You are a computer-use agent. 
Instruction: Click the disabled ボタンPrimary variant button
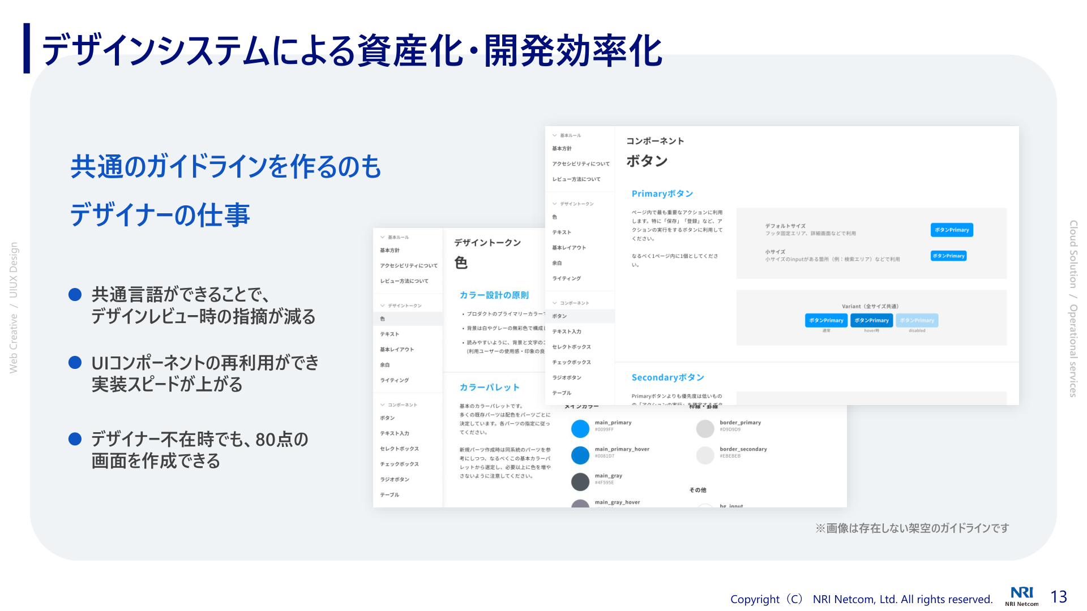tap(917, 320)
